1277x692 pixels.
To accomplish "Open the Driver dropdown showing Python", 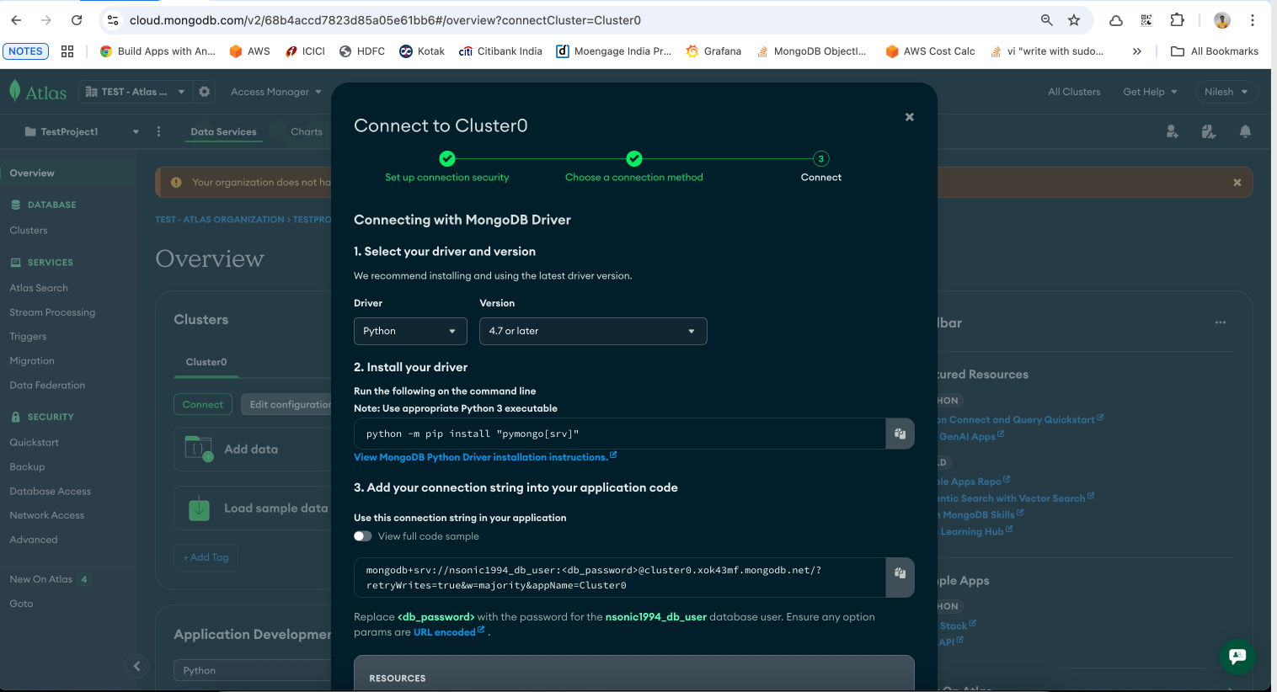I will tap(410, 331).
